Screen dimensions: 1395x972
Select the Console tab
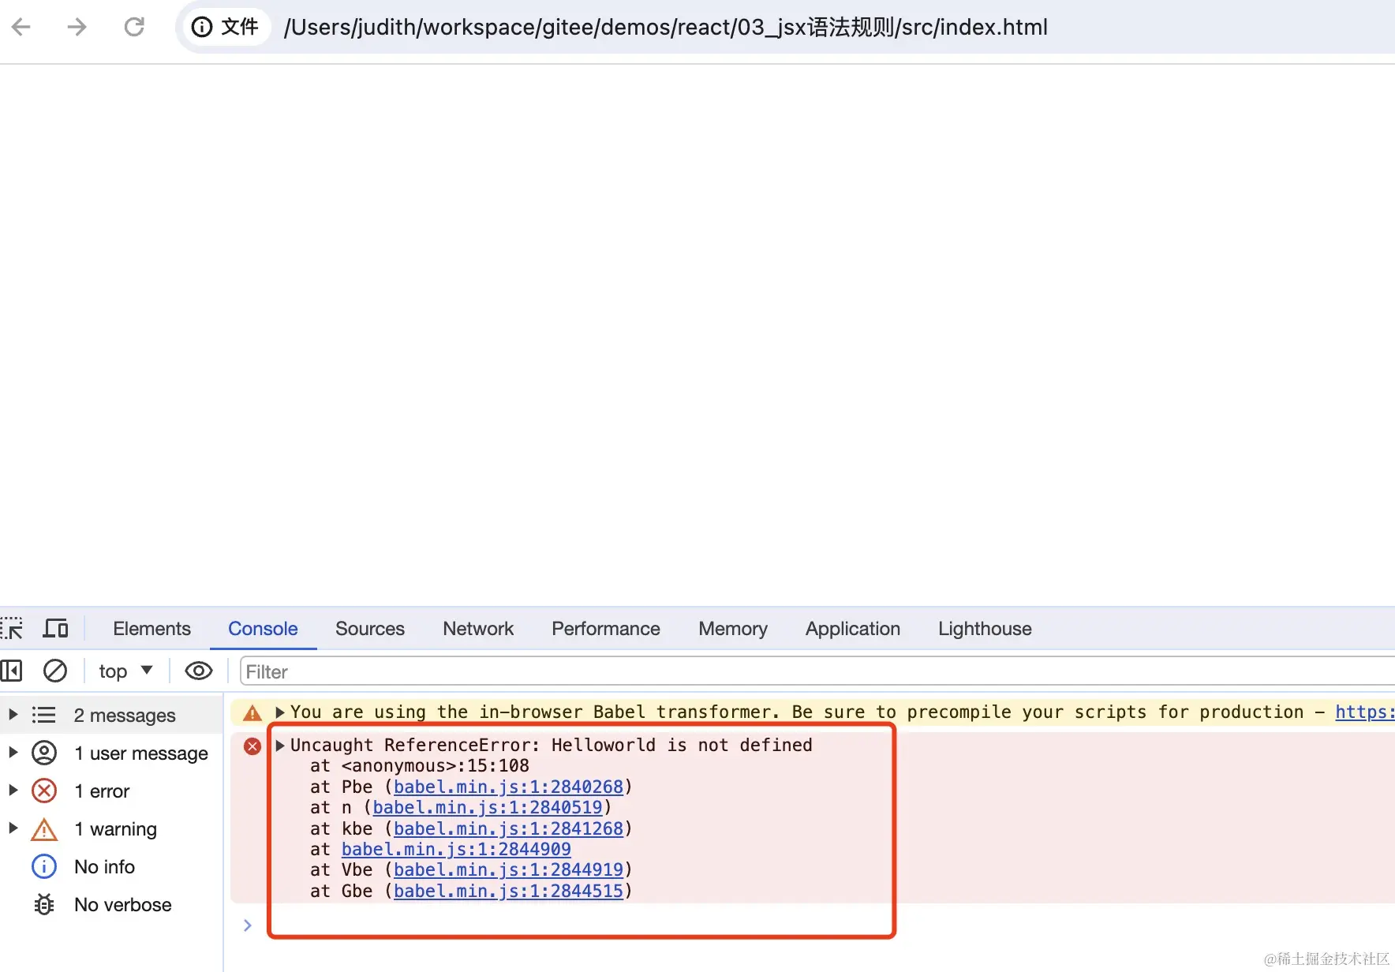coord(263,629)
